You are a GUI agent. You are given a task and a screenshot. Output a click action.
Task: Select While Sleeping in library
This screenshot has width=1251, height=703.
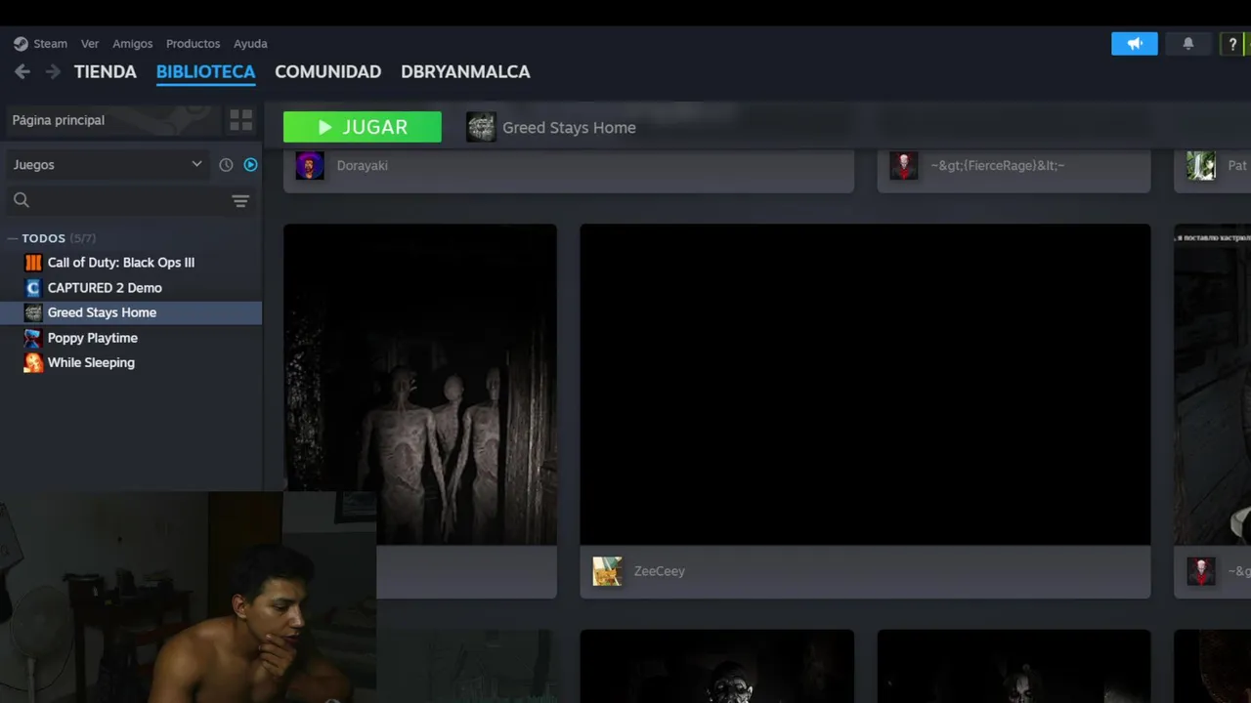pyautogui.click(x=91, y=362)
